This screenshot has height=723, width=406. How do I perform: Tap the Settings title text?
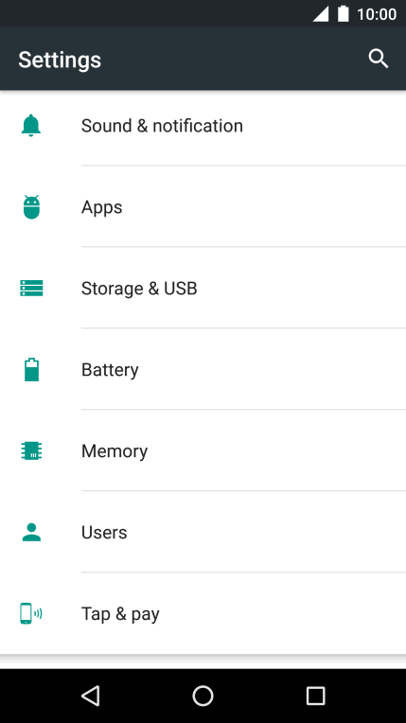click(60, 60)
